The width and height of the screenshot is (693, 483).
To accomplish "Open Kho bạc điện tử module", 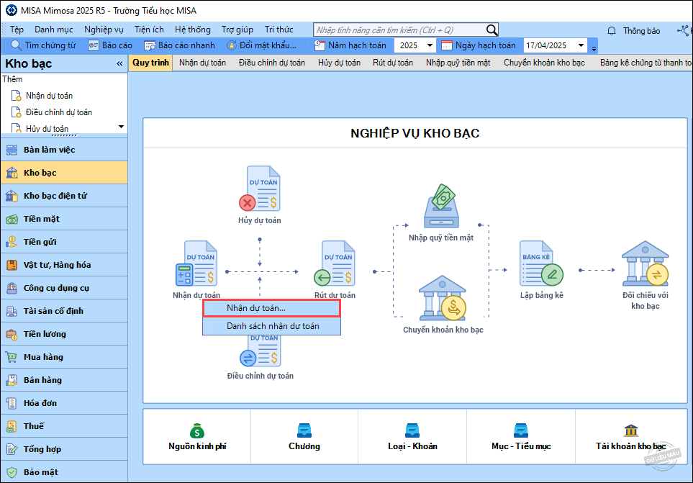I will [64, 196].
